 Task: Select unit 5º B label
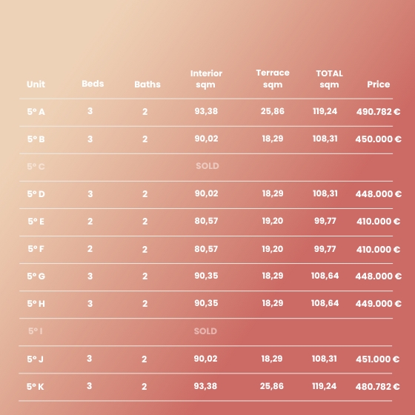(36, 139)
